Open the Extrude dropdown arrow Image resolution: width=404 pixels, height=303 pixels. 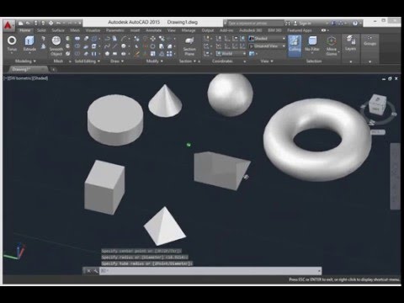coord(29,53)
